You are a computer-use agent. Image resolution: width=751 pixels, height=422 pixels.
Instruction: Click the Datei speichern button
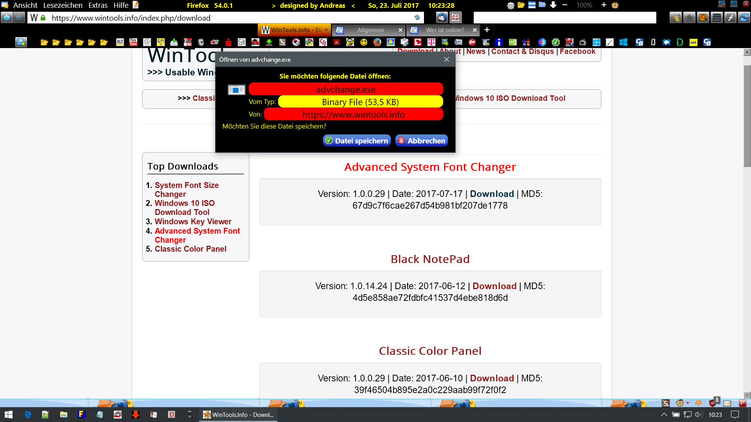357,141
